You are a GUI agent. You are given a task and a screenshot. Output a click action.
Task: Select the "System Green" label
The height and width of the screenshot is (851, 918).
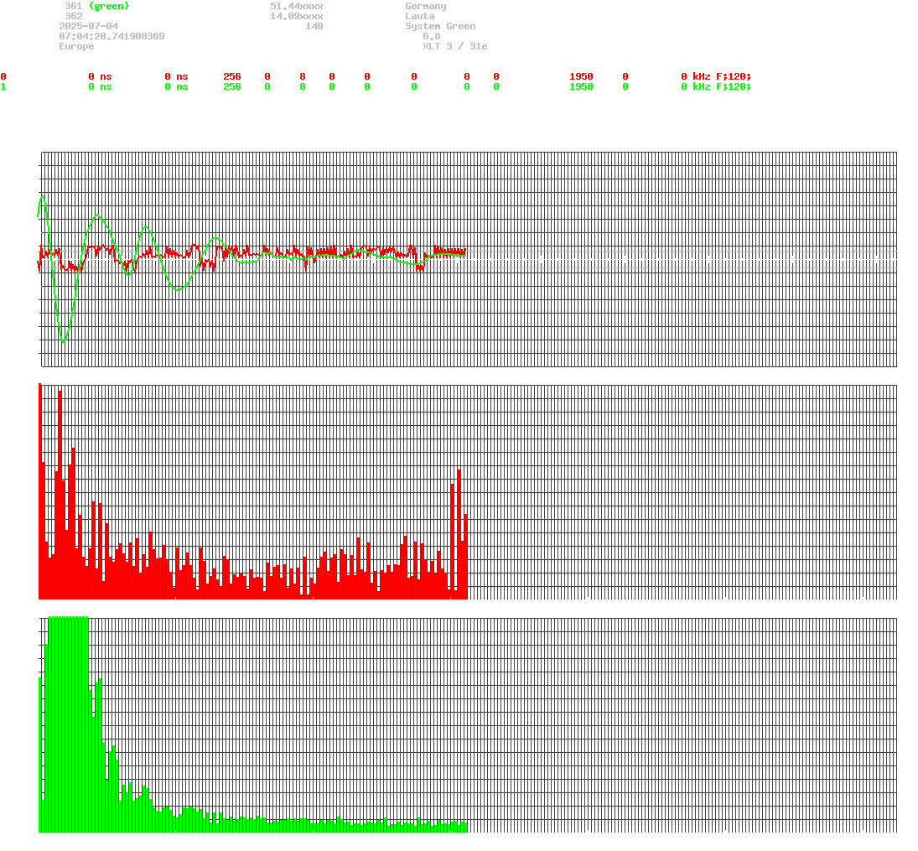440,26
